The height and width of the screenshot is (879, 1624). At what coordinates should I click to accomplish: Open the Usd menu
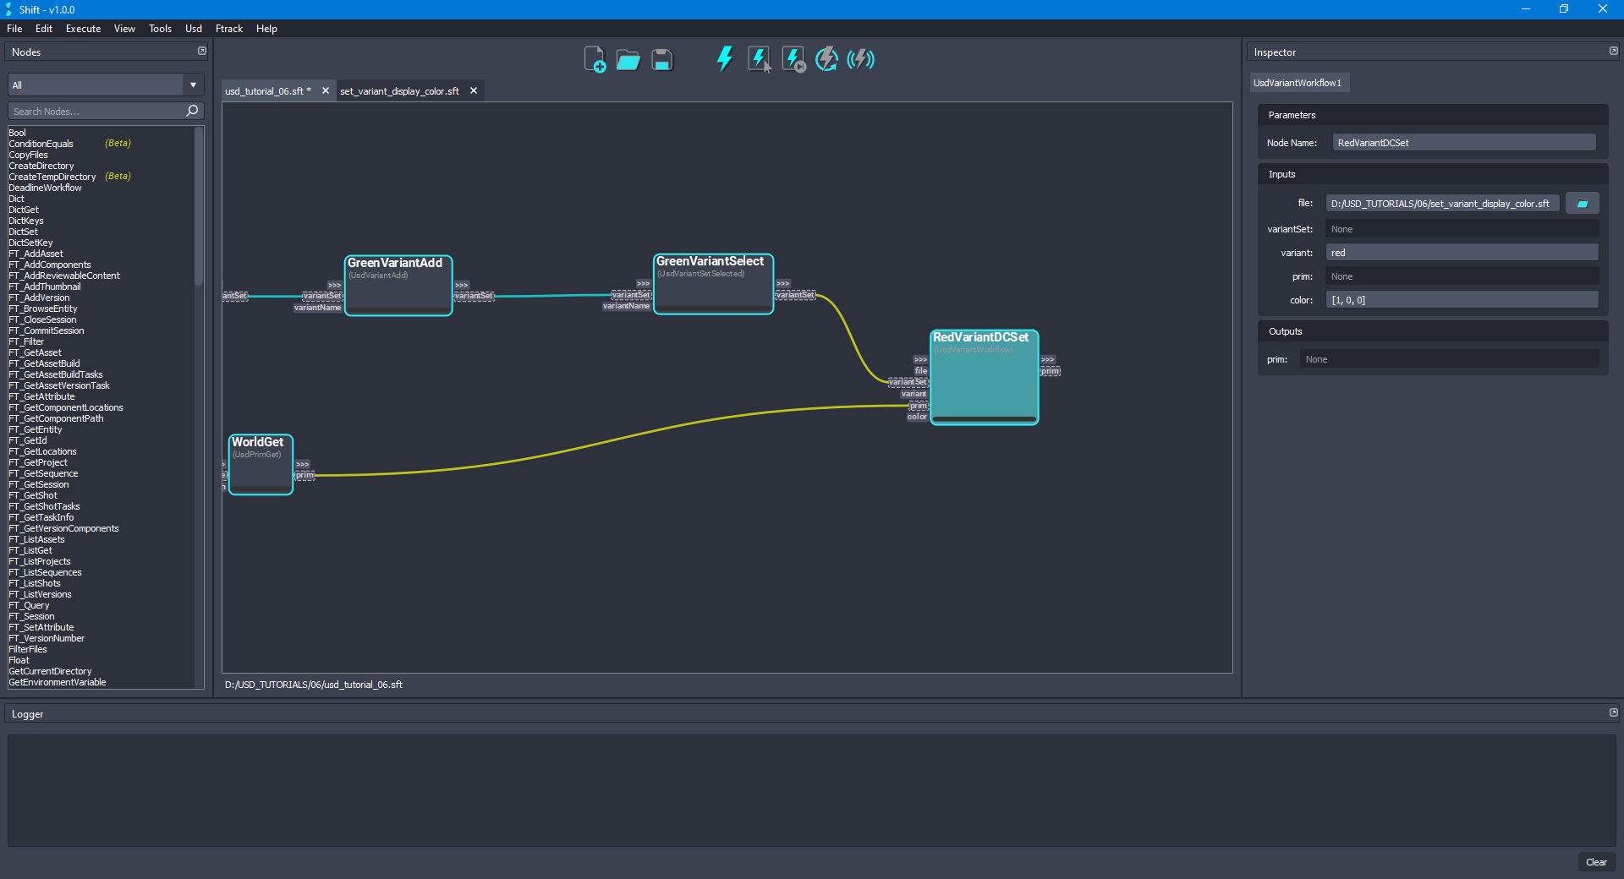pyautogui.click(x=193, y=28)
